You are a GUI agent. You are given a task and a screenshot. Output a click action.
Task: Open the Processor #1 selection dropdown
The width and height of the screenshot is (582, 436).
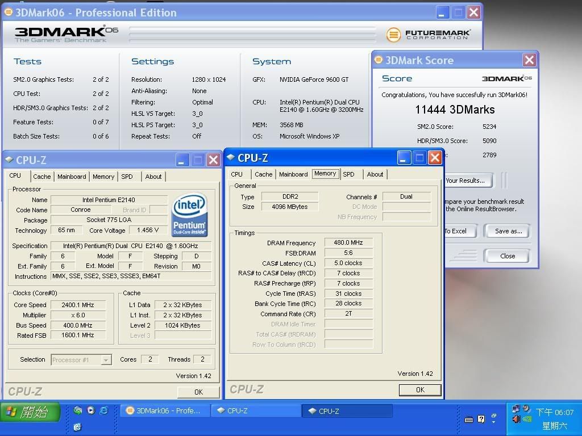pos(106,359)
